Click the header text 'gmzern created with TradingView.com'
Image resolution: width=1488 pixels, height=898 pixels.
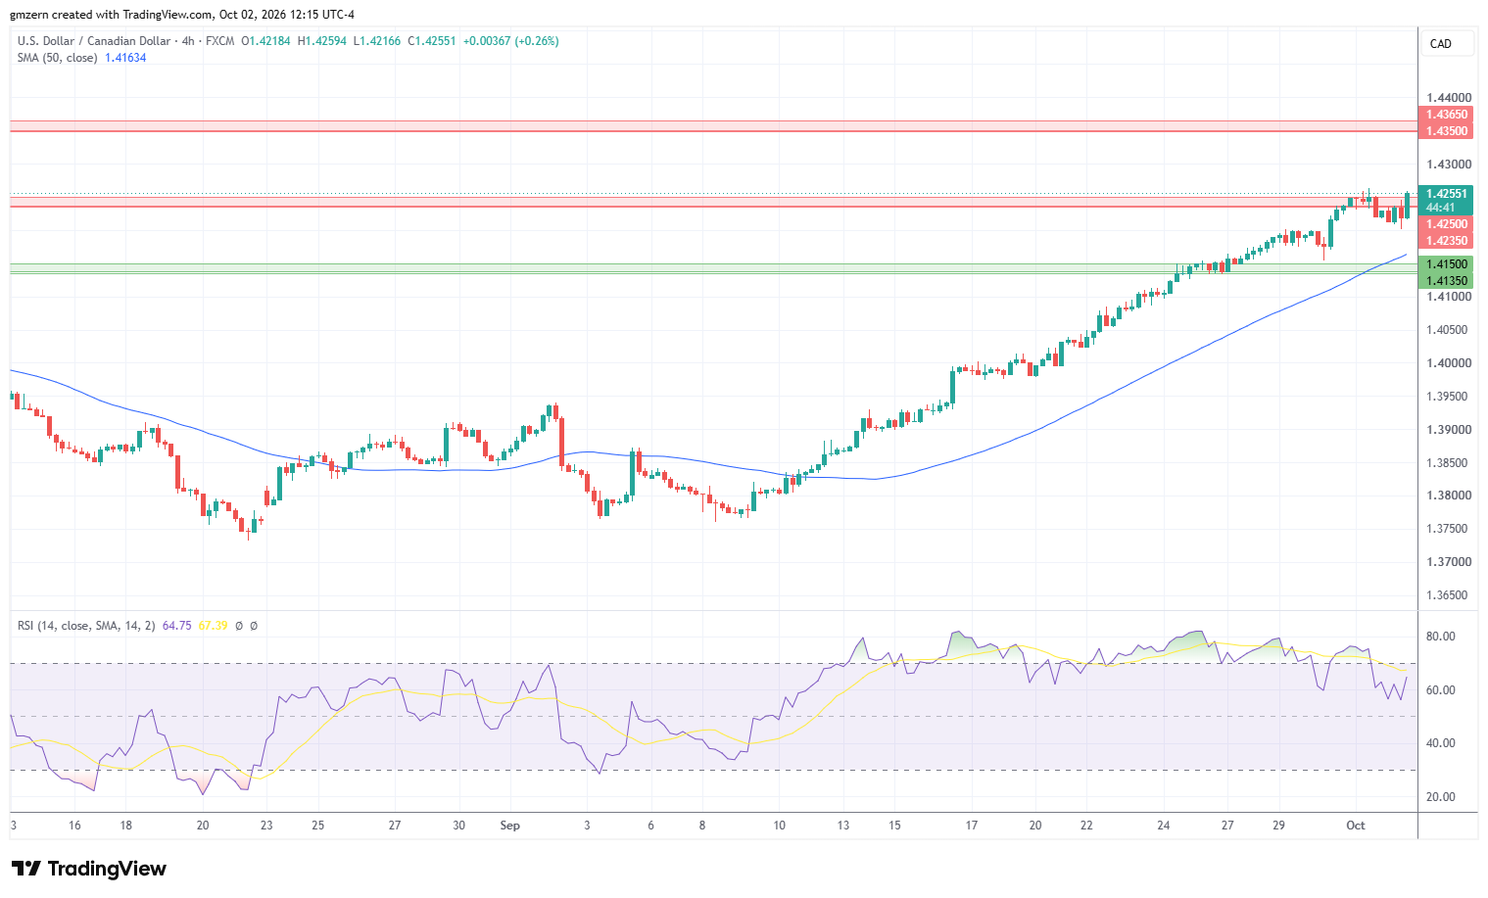pos(111,15)
